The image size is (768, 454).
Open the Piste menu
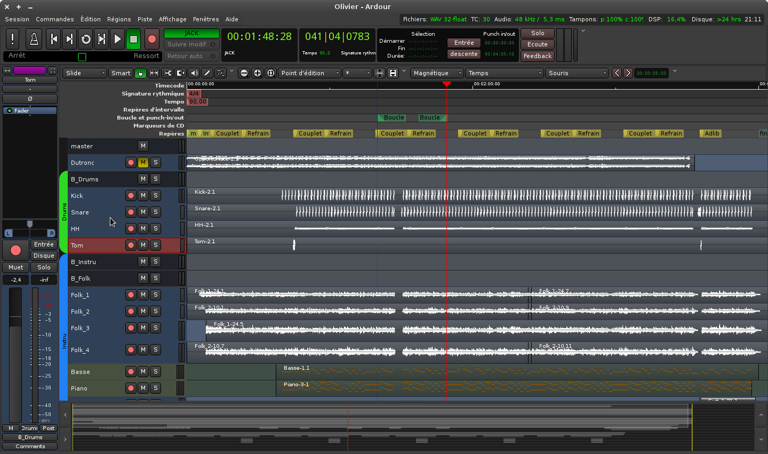145,19
